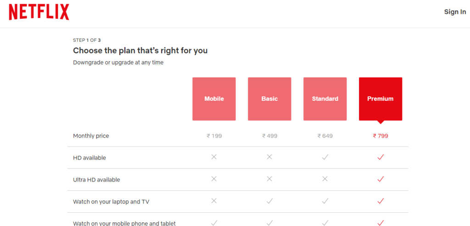The height and width of the screenshot is (226, 470).
Task: Click the ₹ 199 monthly price
Action: pos(214,136)
